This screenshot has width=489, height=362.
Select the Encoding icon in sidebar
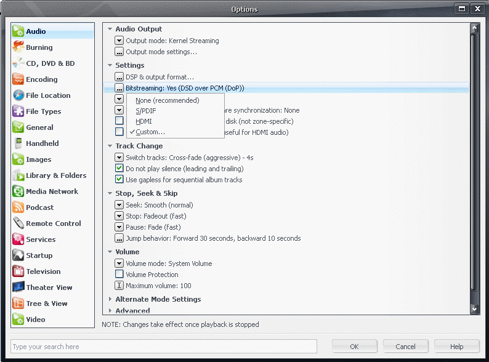click(18, 79)
